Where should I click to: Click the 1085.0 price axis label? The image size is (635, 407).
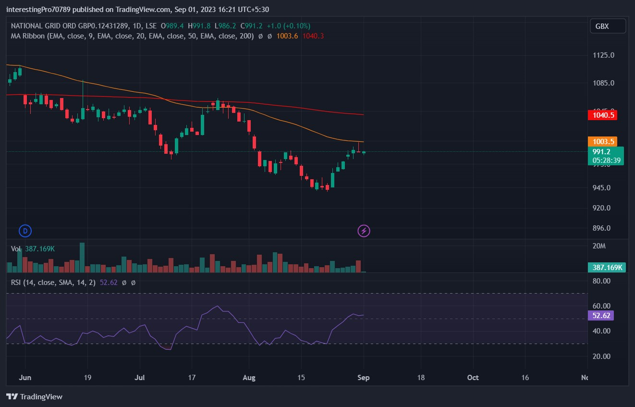pyautogui.click(x=604, y=83)
